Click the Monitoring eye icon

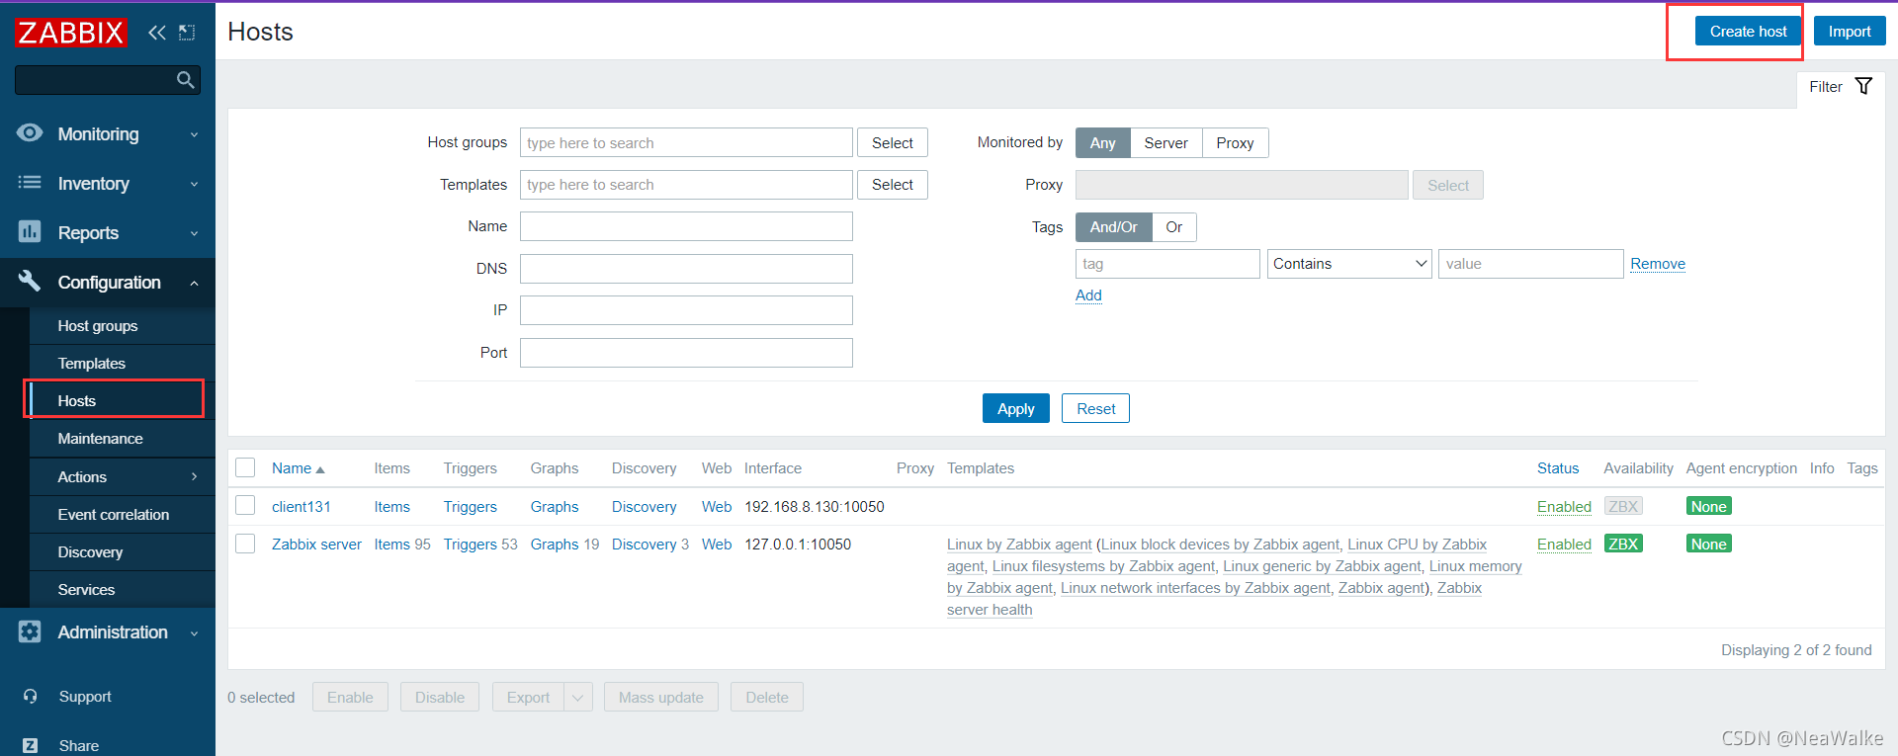[x=30, y=133]
